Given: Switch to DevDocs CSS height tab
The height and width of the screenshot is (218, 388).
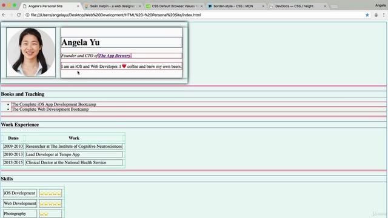Looking at the screenshot, I should [x=298, y=6].
